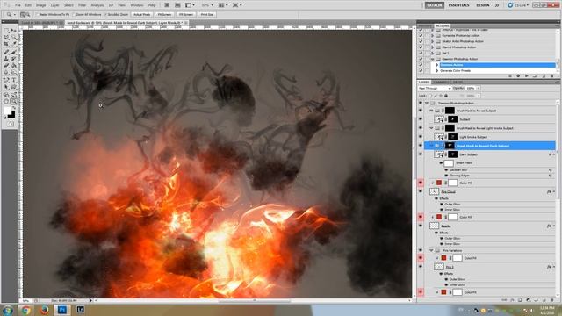Screen dimensions: 562x316
Task: Select the Eyedropper tool
Action: pos(14,43)
